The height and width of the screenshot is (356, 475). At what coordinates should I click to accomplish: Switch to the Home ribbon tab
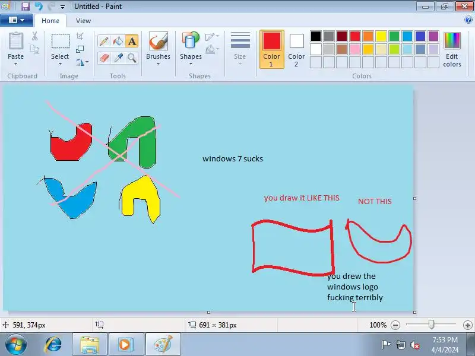pos(50,21)
